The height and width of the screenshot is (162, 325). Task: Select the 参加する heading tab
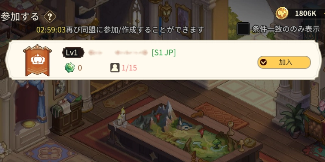click(19, 17)
